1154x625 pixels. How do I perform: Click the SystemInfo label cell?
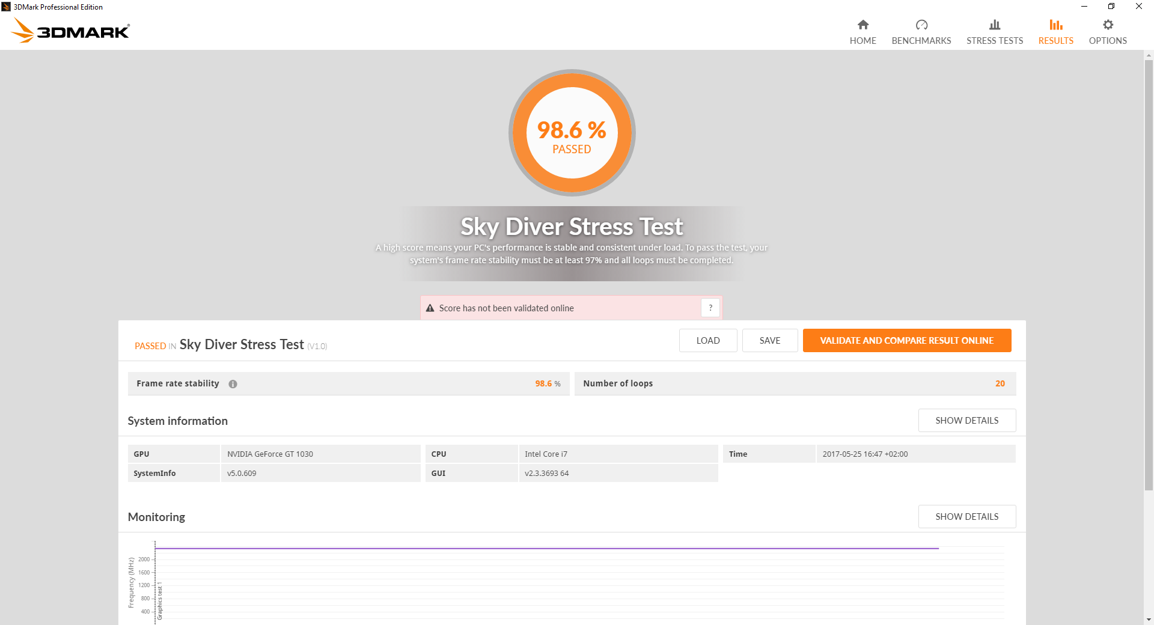point(174,474)
